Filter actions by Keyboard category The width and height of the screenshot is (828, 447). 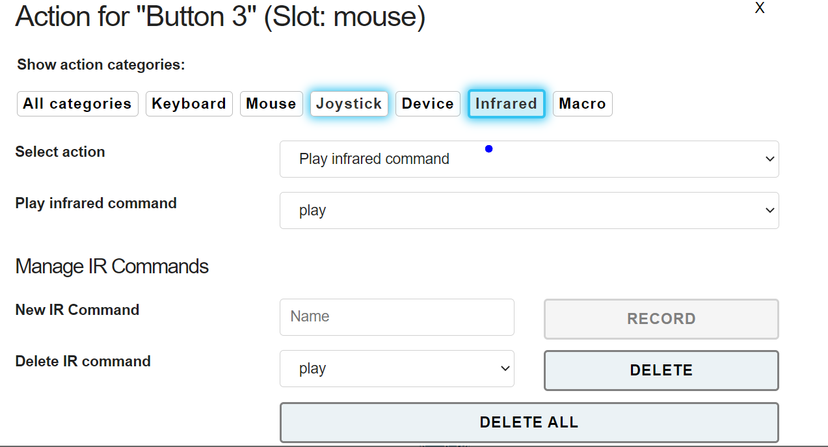(x=189, y=103)
